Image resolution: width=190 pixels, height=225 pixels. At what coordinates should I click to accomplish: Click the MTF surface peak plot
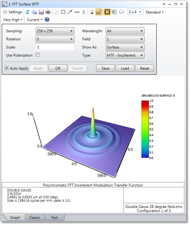[x=93, y=122]
